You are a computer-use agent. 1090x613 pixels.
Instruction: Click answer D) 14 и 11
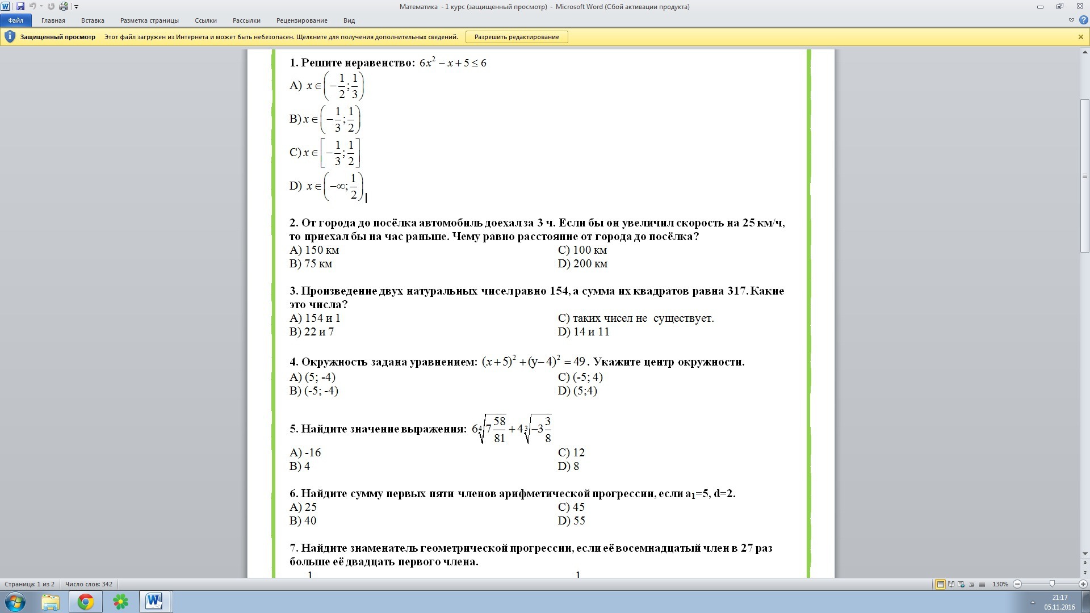(584, 331)
